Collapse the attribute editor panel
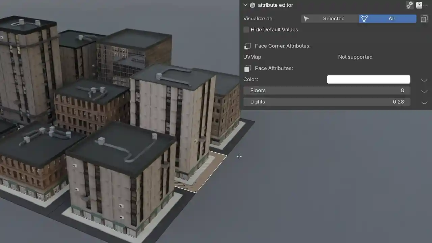 pyautogui.click(x=245, y=5)
